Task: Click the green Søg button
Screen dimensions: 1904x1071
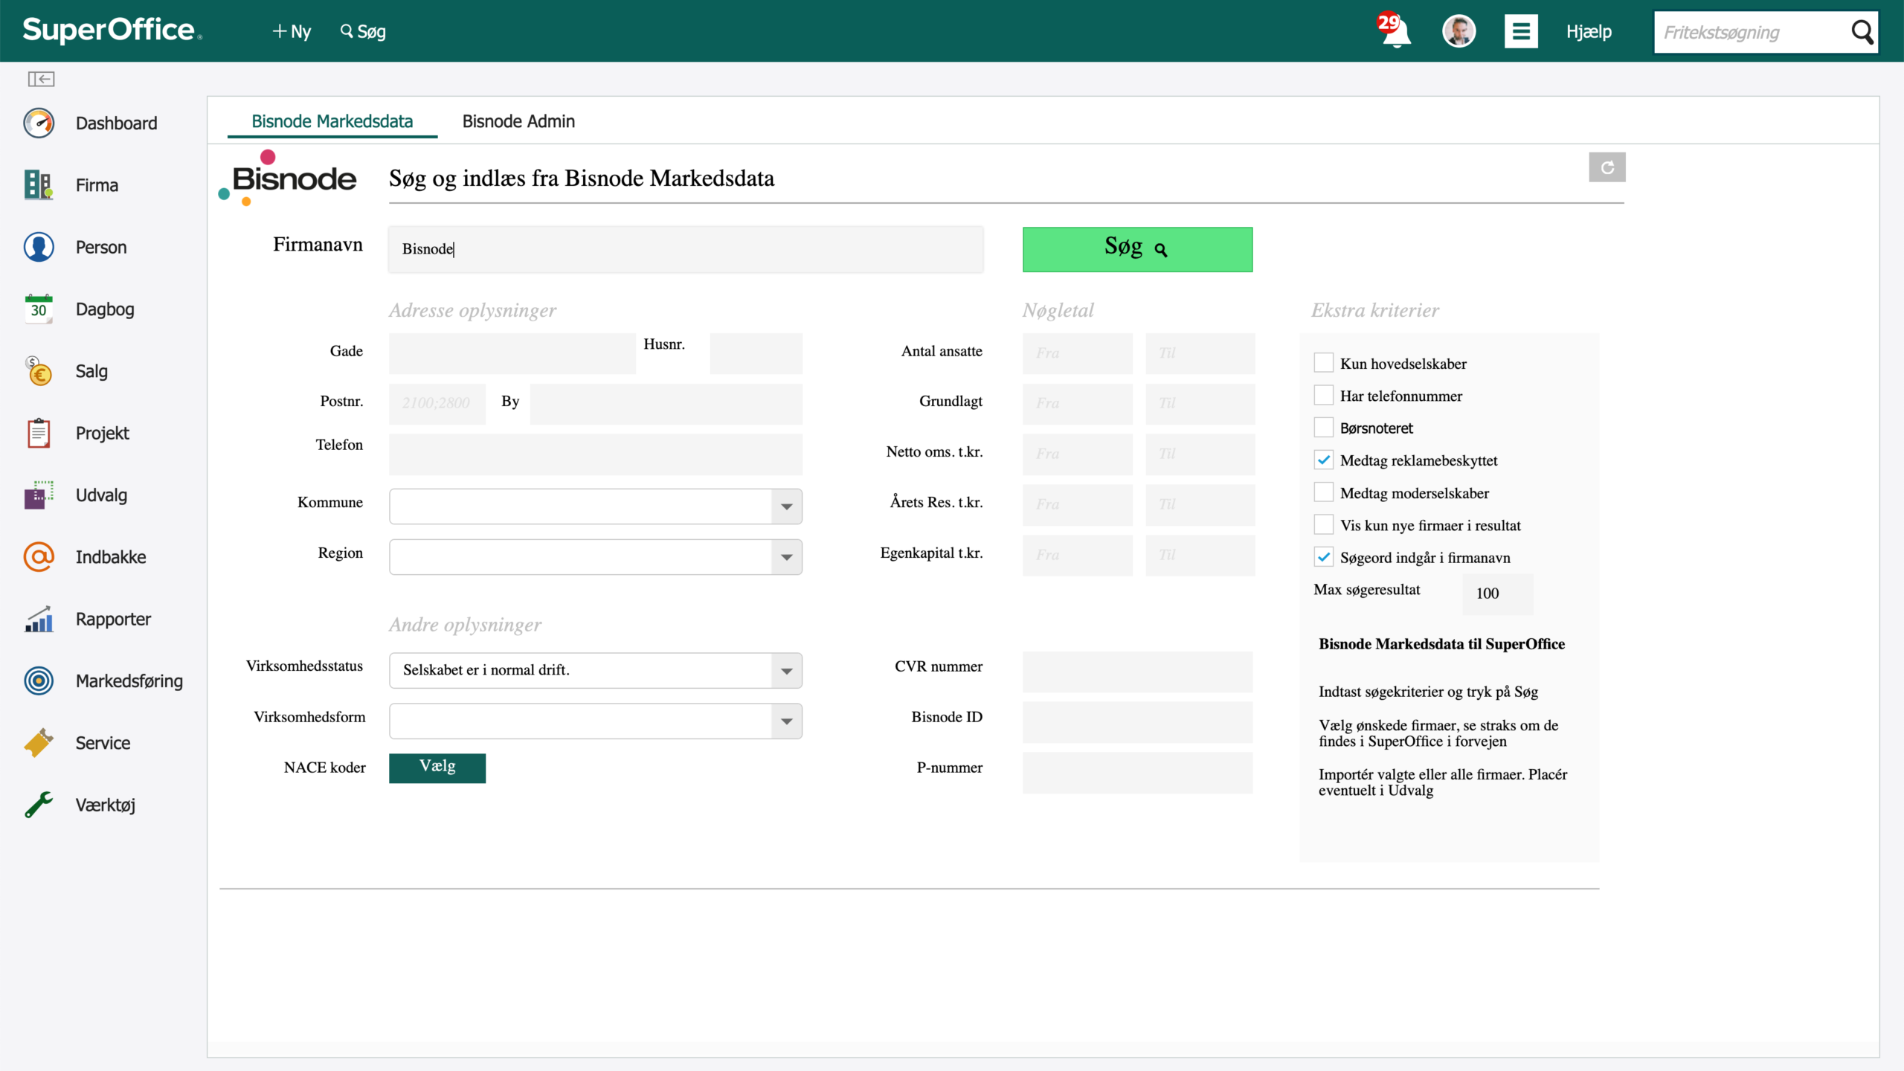Action: click(x=1137, y=249)
